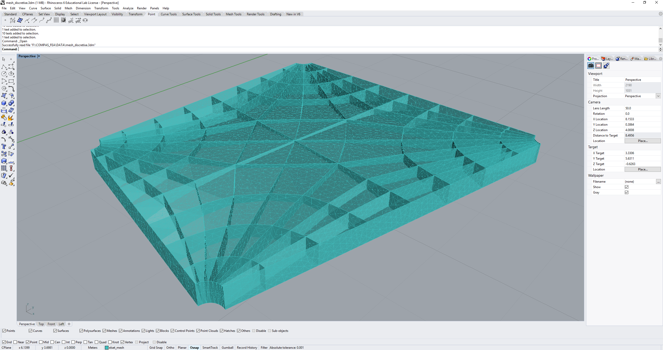Activate the Polyline tool in the sidebar
This screenshot has width=663, height=350.
tap(4, 67)
